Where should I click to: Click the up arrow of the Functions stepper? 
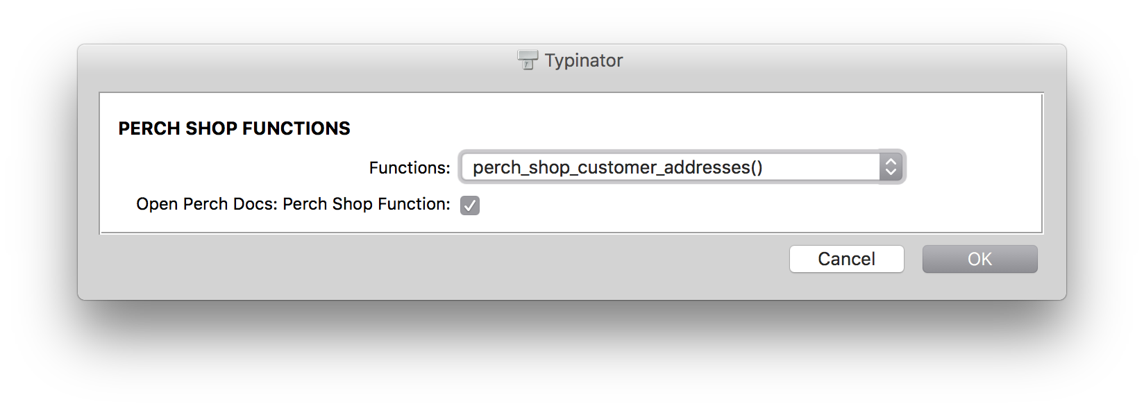891,162
